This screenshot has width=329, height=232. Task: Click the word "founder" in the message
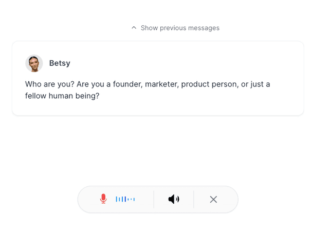tap(126, 84)
